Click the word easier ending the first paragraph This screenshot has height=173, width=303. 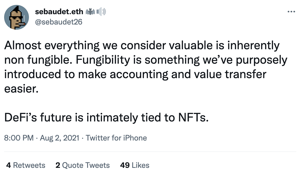pos(21,89)
